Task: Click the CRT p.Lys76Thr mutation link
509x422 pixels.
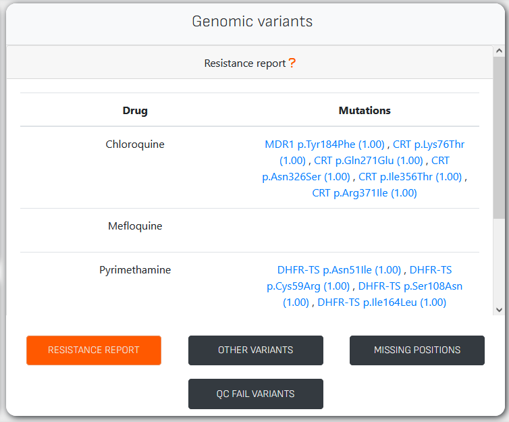Action: coord(428,144)
